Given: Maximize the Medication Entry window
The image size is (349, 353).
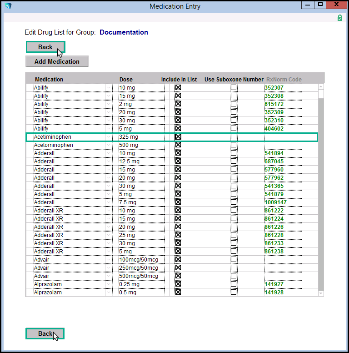Looking at the screenshot, I should [320, 5].
